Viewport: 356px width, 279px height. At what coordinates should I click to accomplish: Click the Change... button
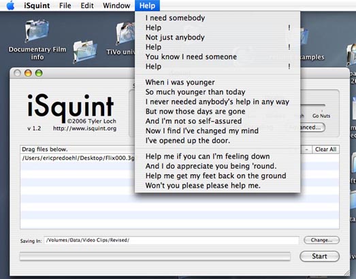coord(321,240)
